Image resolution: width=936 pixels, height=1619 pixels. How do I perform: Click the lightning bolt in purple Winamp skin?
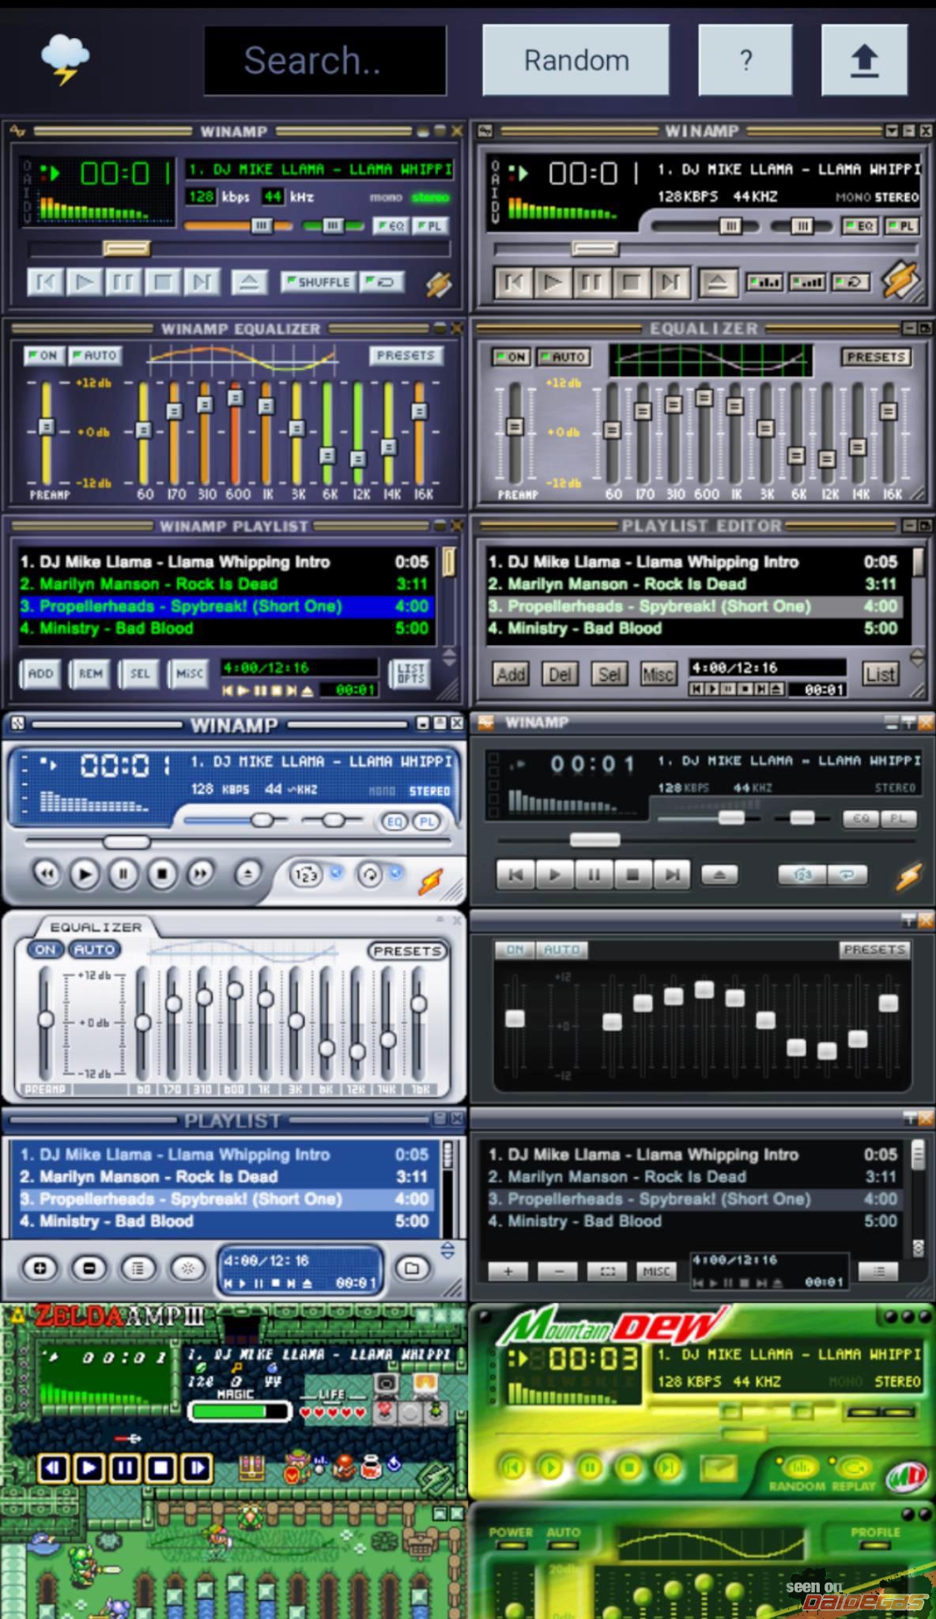(x=439, y=283)
